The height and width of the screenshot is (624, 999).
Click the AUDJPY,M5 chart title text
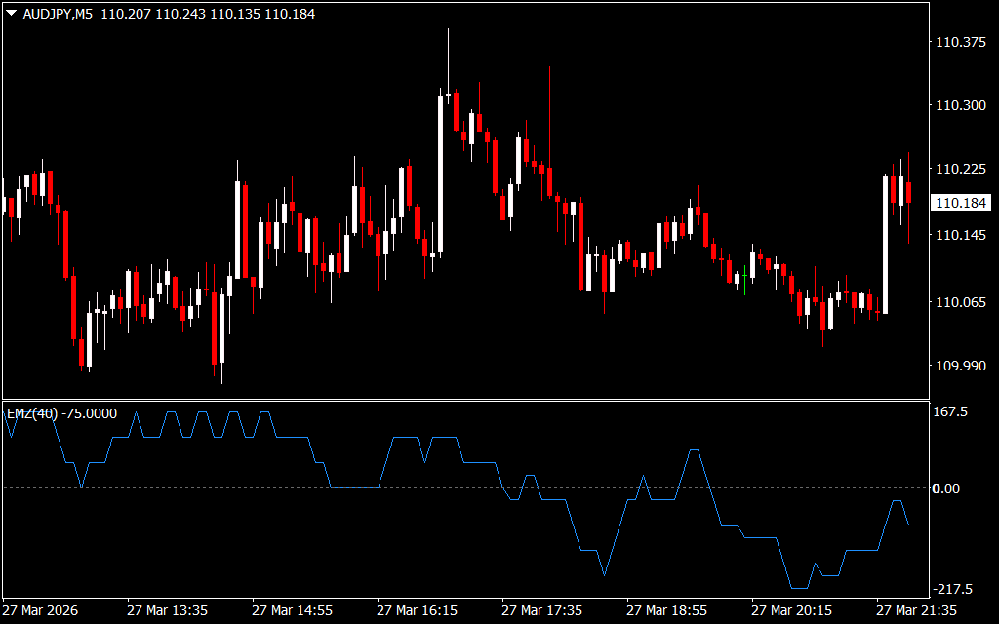point(57,15)
